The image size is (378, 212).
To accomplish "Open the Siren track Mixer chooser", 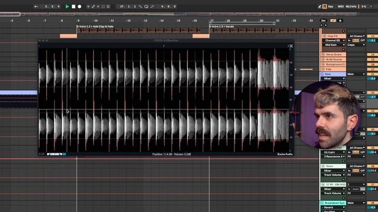I will click(334, 170).
